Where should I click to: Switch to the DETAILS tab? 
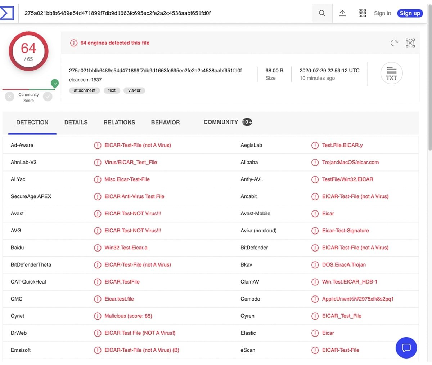click(76, 123)
